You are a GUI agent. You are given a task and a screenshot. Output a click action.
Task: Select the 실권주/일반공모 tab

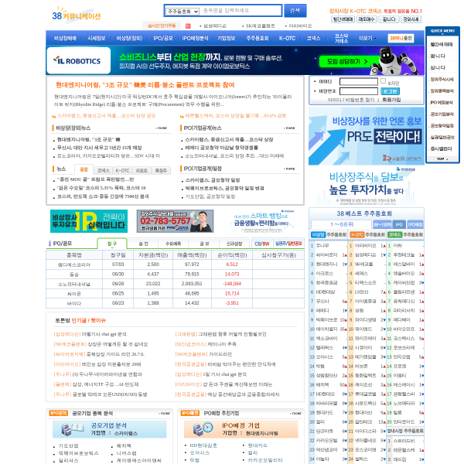tap(288, 244)
